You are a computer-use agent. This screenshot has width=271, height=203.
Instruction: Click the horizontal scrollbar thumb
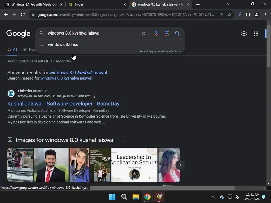pyautogui.click(x=162, y=188)
